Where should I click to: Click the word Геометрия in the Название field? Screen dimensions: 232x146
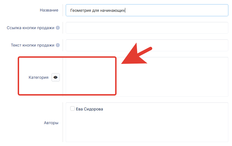[x=80, y=10]
